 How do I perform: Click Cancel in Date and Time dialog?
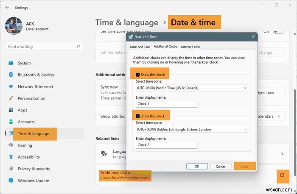(x=221, y=166)
